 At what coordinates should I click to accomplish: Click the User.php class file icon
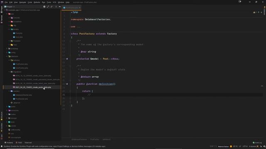14,37
